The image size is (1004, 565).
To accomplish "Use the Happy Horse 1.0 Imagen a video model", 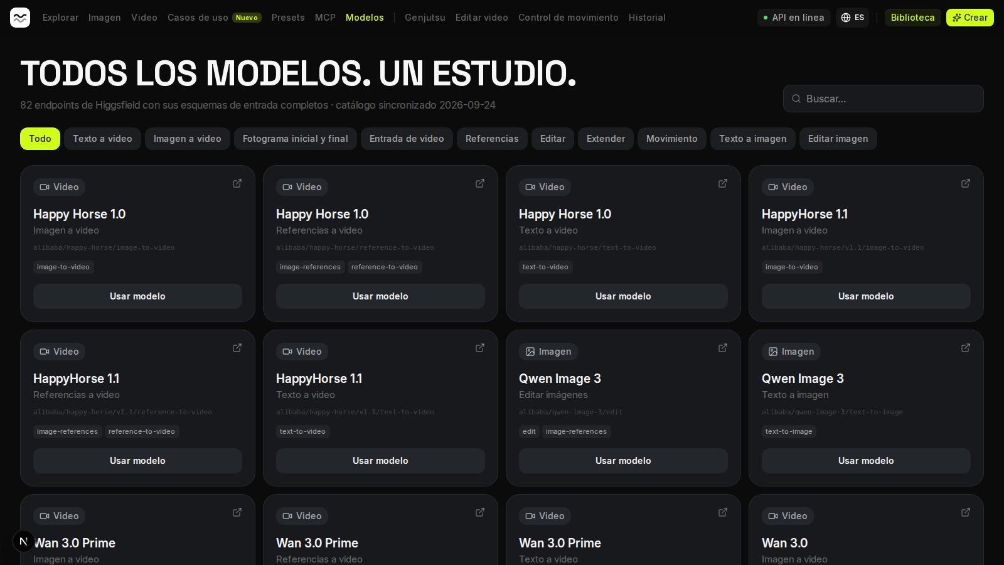I will click(x=137, y=296).
